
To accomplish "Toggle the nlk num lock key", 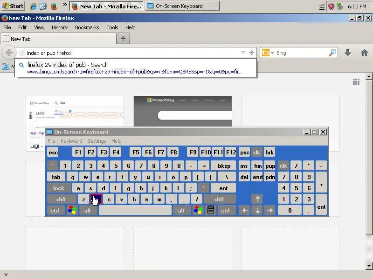I will [x=283, y=166].
